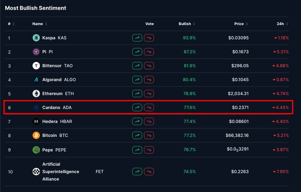
Task: Vote bullish on Kaspa
Action: pyautogui.click(x=137, y=38)
